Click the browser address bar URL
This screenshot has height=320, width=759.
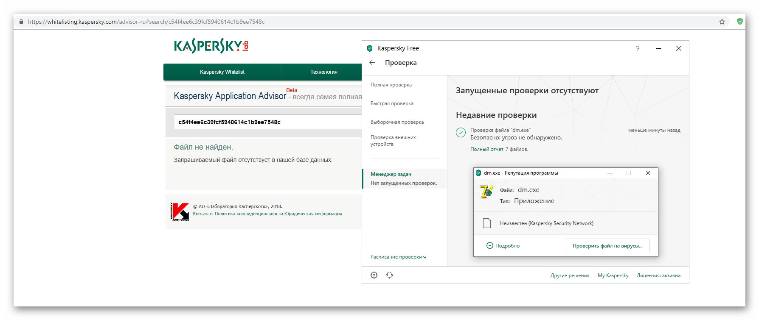tap(146, 22)
